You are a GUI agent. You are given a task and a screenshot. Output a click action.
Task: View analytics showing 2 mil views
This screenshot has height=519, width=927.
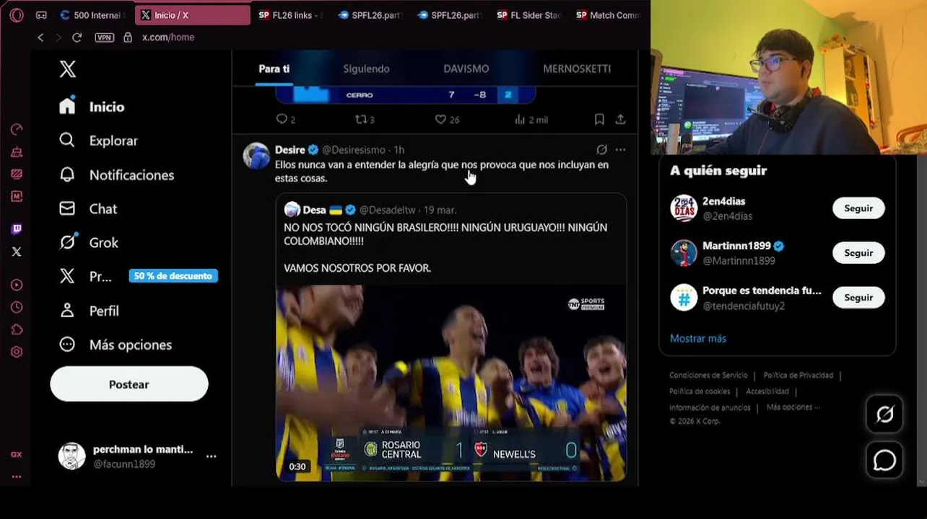click(531, 120)
